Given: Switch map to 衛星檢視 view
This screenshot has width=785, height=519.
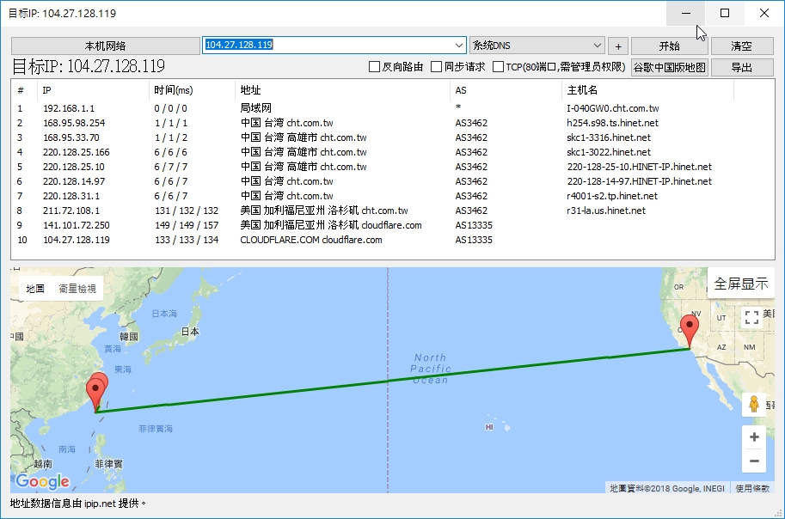Looking at the screenshot, I should click(x=77, y=289).
